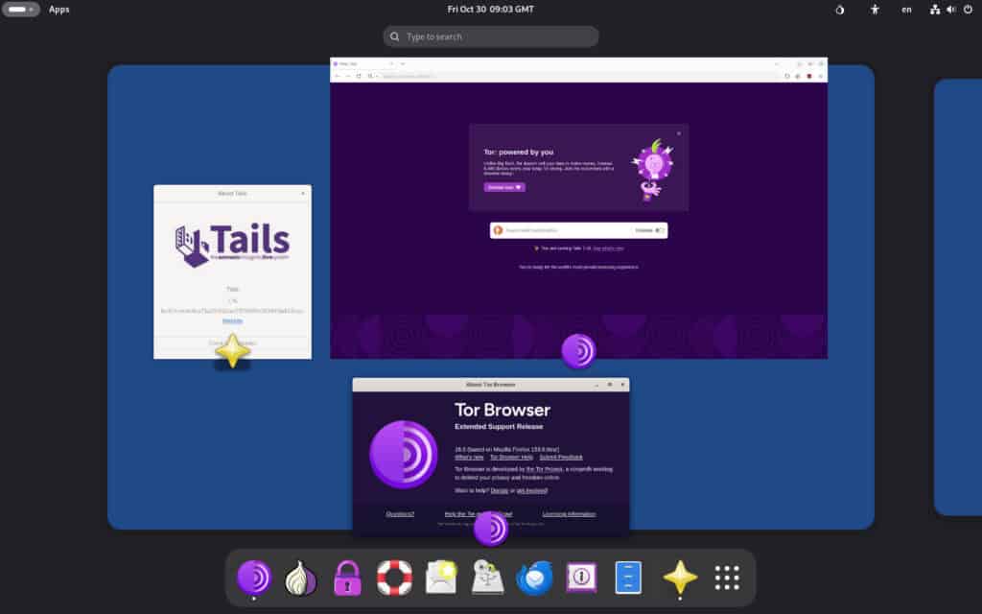
Task: Click the power icon in top bar
Action: [969, 10]
